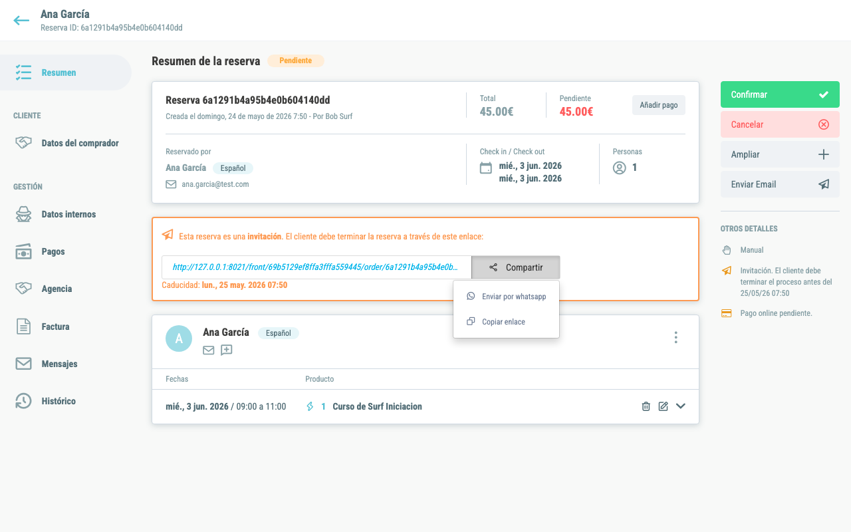Click the calendar icon by check-in dates
The height and width of the screenshot is (532, 851).
click(x=486, y=168)
